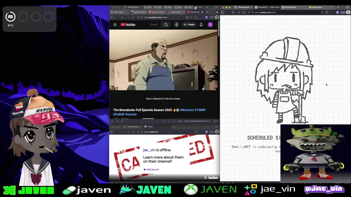Open YouTube notifications bell
Screen dimensions: 351x197
201,25
